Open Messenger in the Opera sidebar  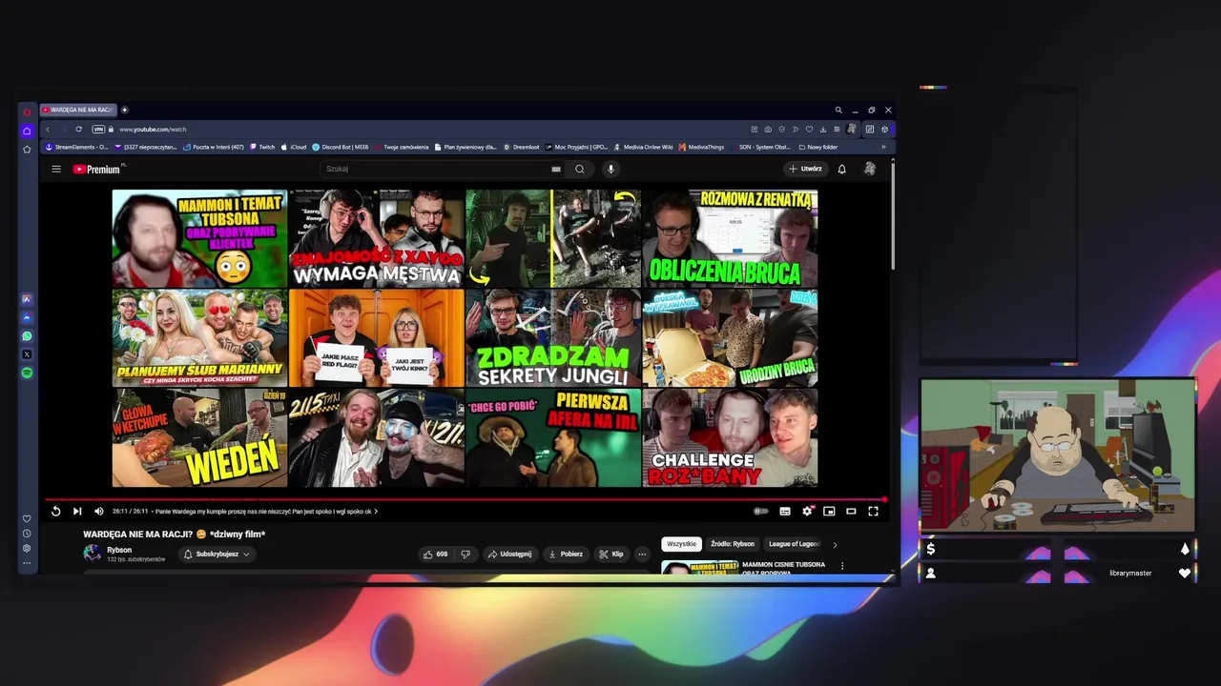[27, 317]
